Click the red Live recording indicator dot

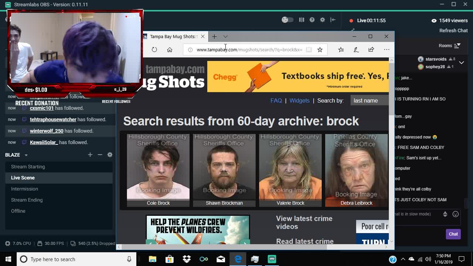(351, 21)
